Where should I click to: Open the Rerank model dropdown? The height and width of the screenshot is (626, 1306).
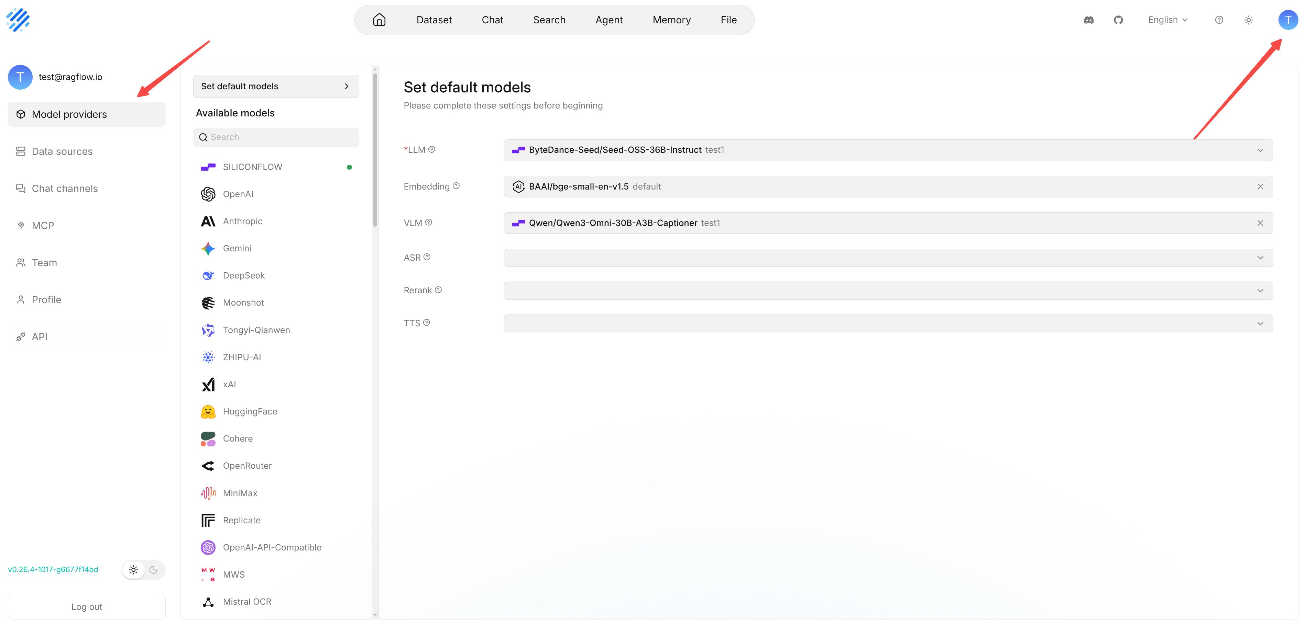pyautogui.click(x=888, y=291)
